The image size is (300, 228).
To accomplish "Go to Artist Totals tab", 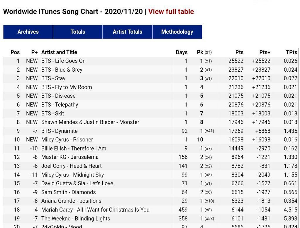I will coord(128,32).
